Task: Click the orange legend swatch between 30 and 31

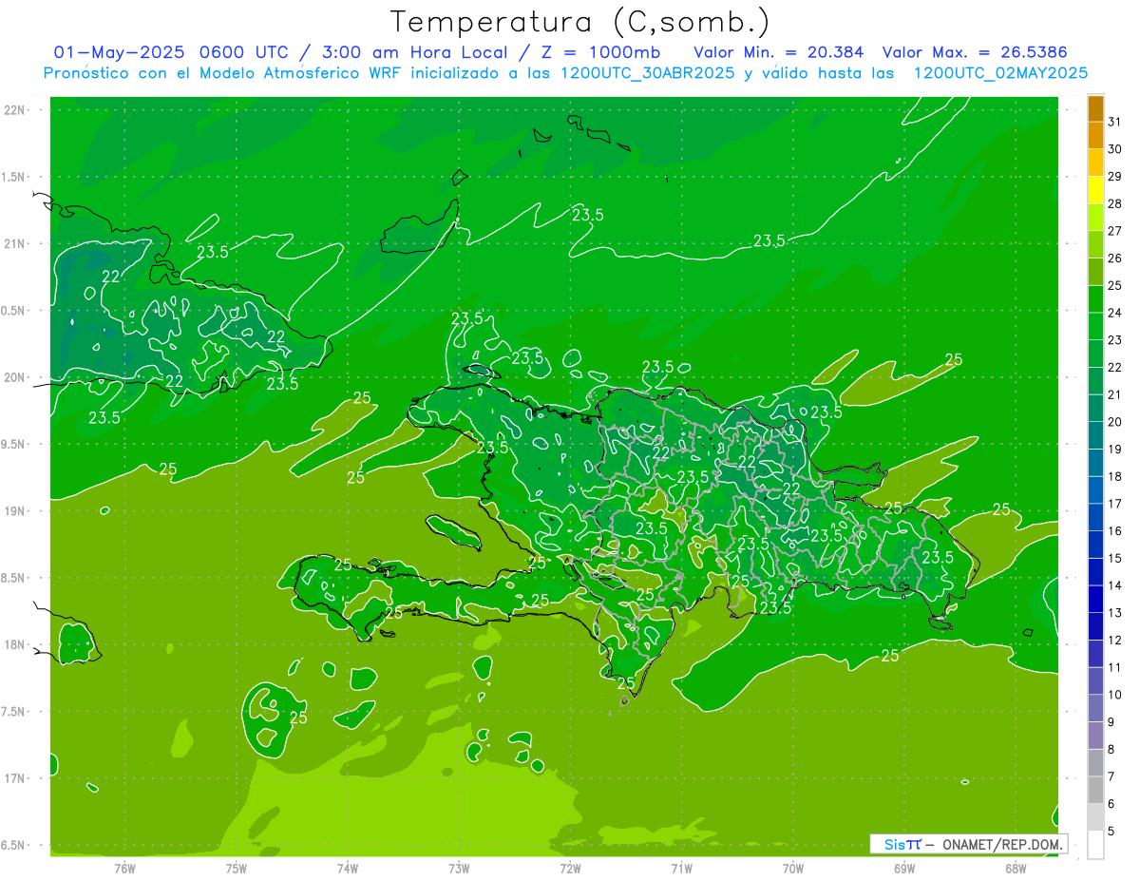Action: click(x=1095, y=136)
